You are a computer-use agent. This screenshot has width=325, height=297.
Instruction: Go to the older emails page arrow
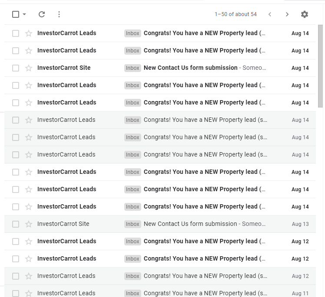tap(287, 14)
